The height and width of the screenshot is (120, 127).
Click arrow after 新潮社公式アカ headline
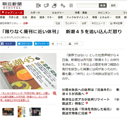click(87, 103)
